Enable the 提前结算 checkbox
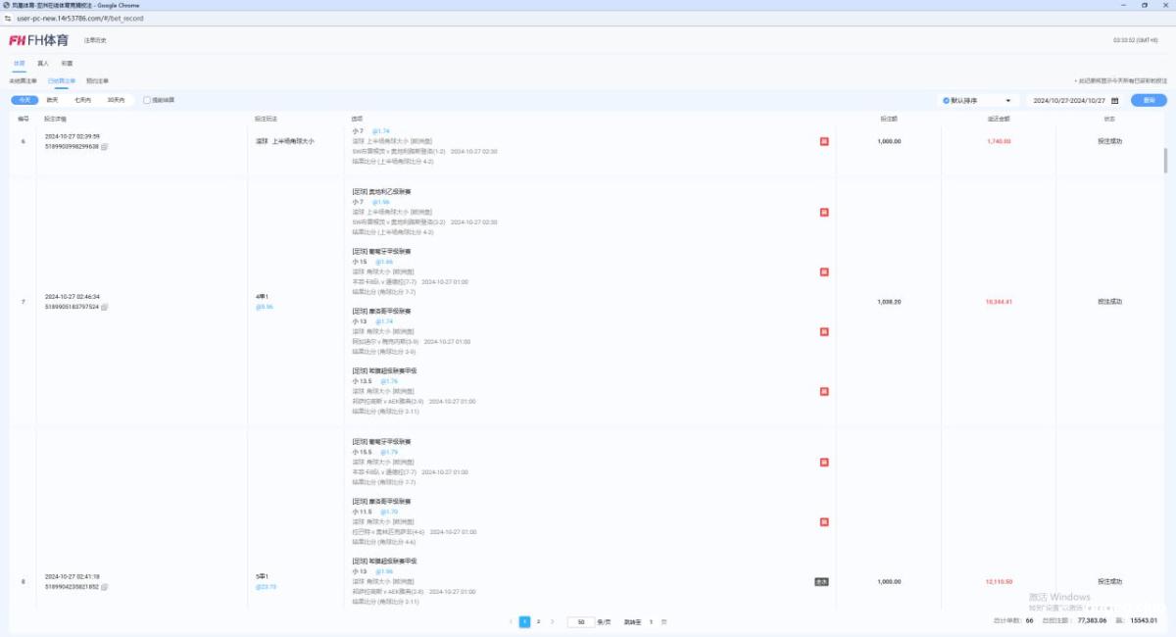Viewport: 1176px width, 637px height. tap(147, 100)
